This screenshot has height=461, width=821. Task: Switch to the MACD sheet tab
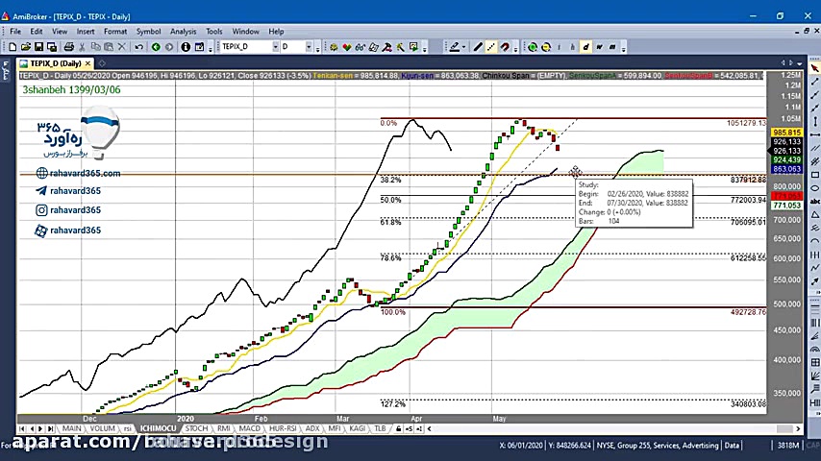[249, 428]
